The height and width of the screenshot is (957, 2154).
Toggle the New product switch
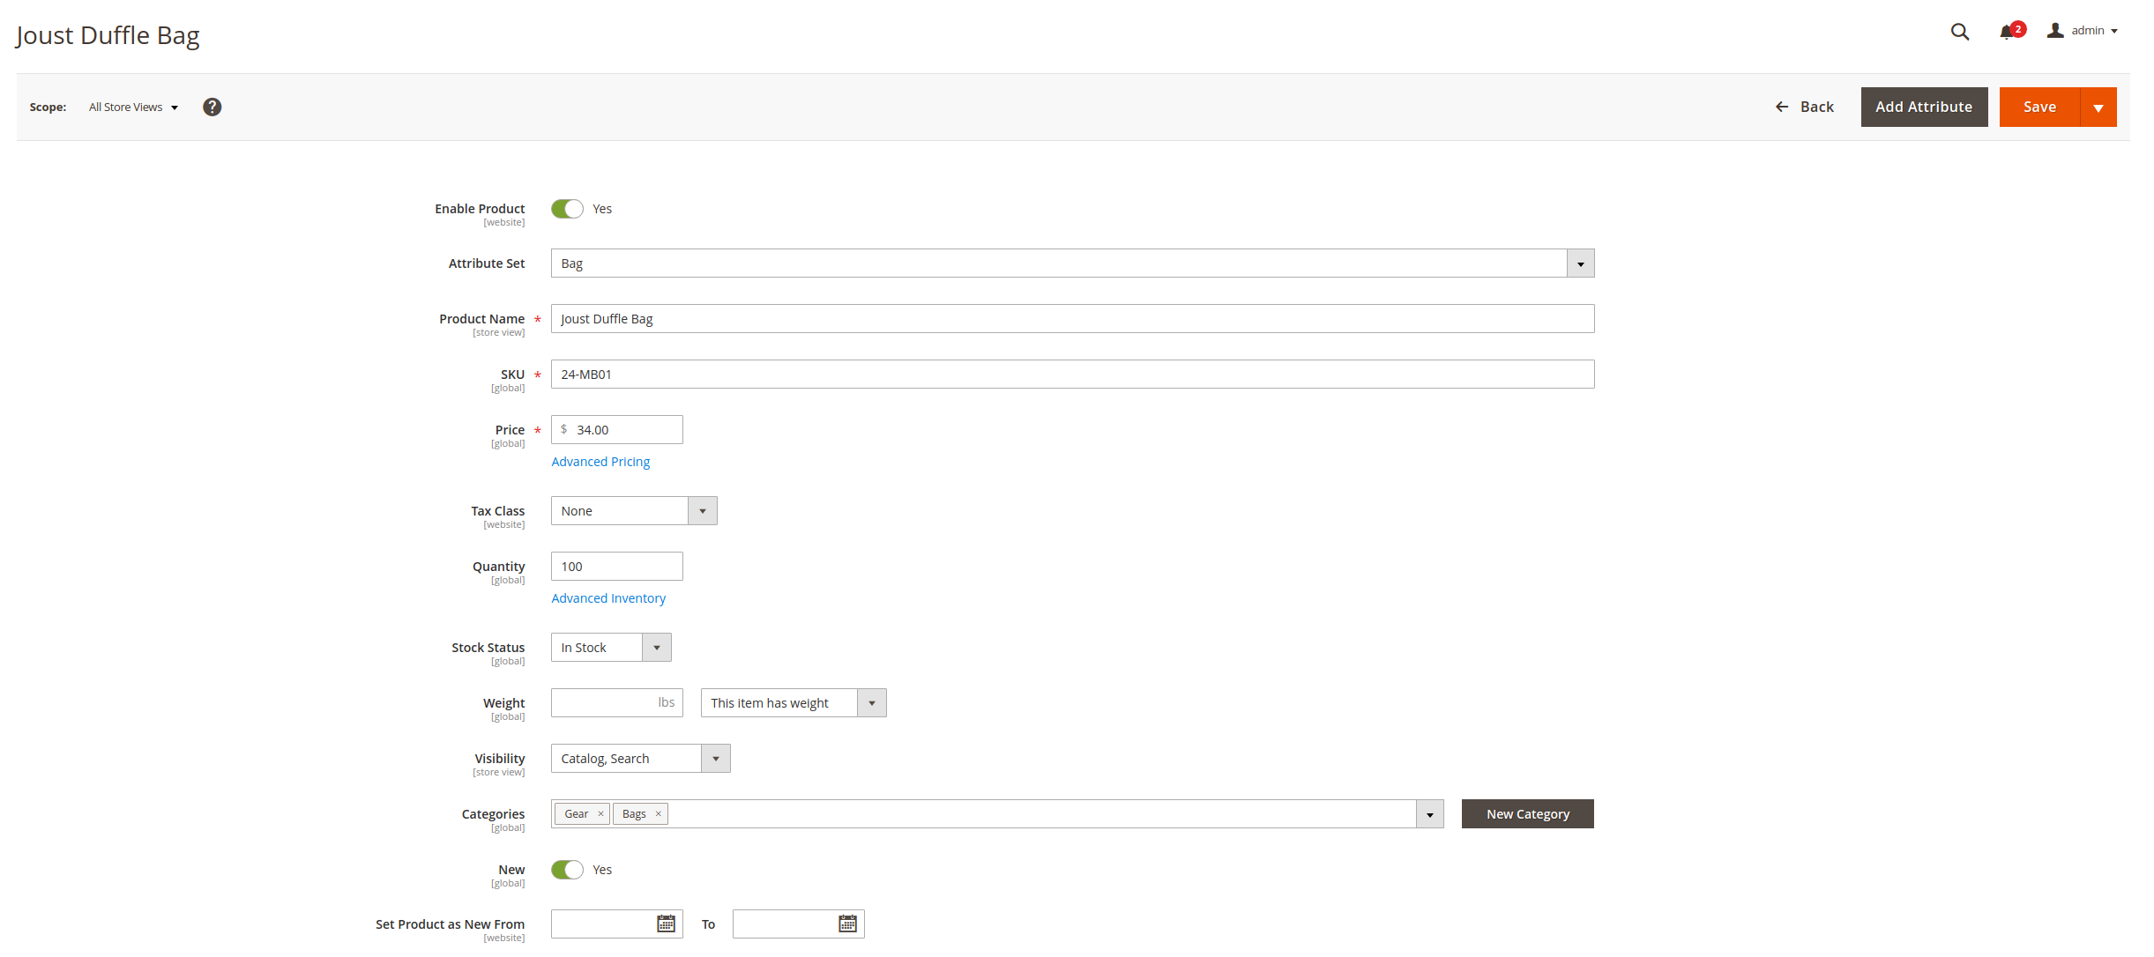pyautogui.click(x=567, y=870)
